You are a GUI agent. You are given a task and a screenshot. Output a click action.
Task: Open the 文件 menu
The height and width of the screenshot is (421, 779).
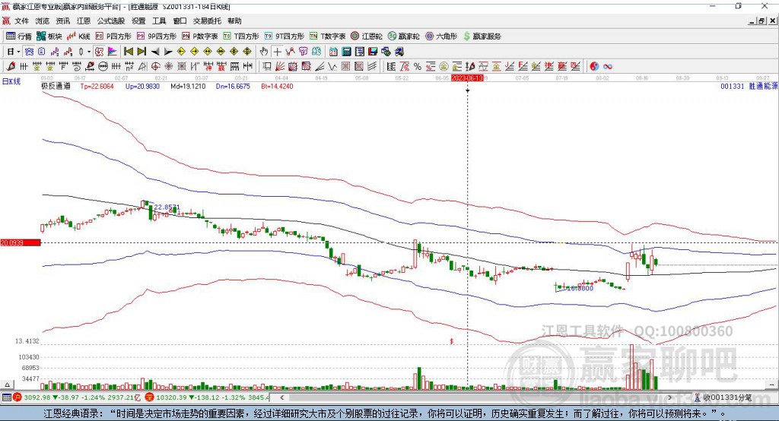pos(21,21)
